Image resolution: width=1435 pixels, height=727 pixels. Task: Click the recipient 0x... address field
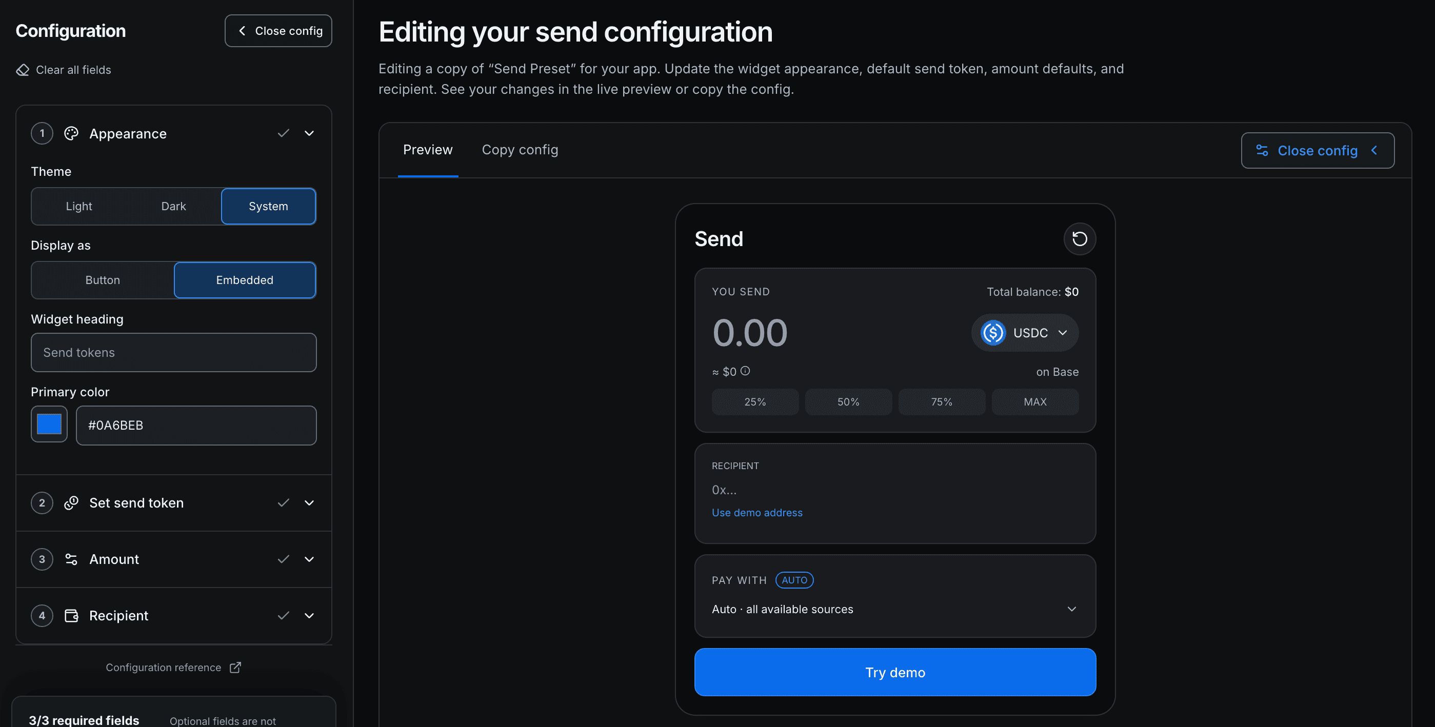pyautogui.click(x=894, y=490)
